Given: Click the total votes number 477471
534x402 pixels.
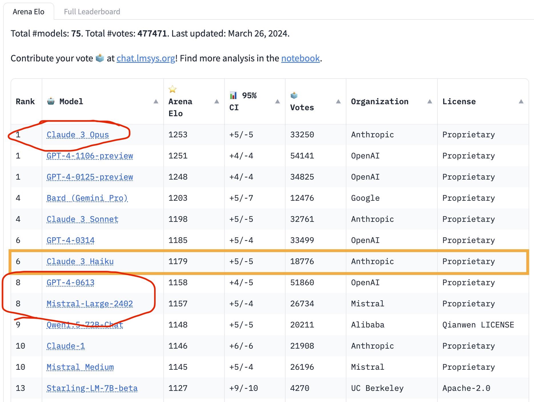Looking at the screenshot, I should 152,34.
